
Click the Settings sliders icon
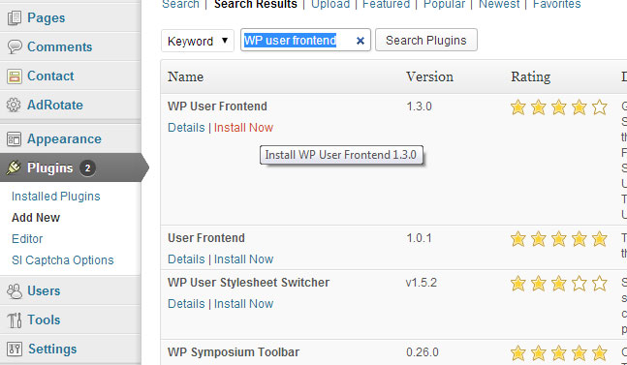point(15,350)
